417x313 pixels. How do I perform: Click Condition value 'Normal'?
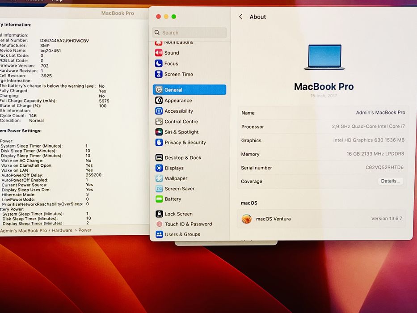coord(37,121)
